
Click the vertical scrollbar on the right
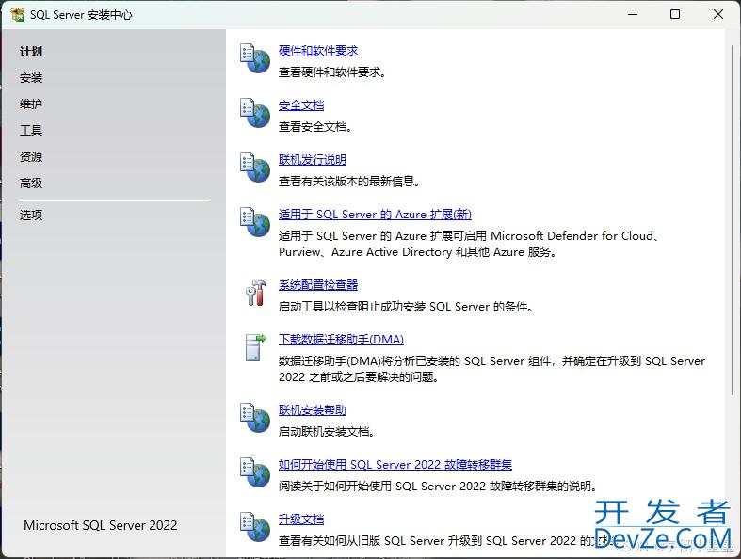click(x=733, y=222)
